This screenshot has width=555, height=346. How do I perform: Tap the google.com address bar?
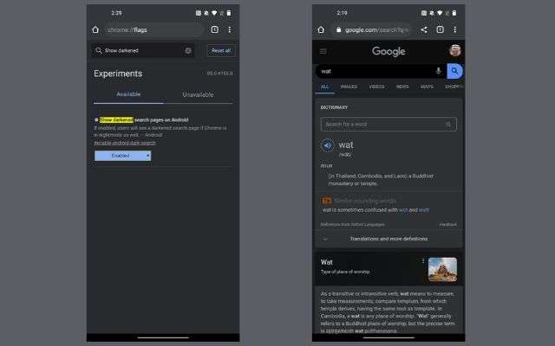pyautogui.click(x=372, y=30)
